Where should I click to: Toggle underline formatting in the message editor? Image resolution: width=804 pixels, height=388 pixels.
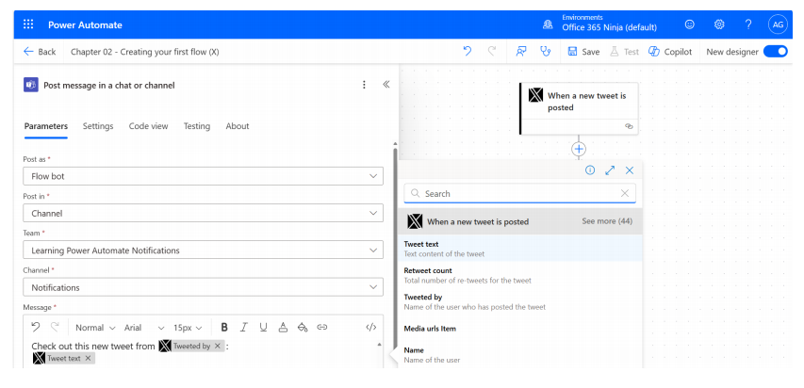click(x=263, y=327)
